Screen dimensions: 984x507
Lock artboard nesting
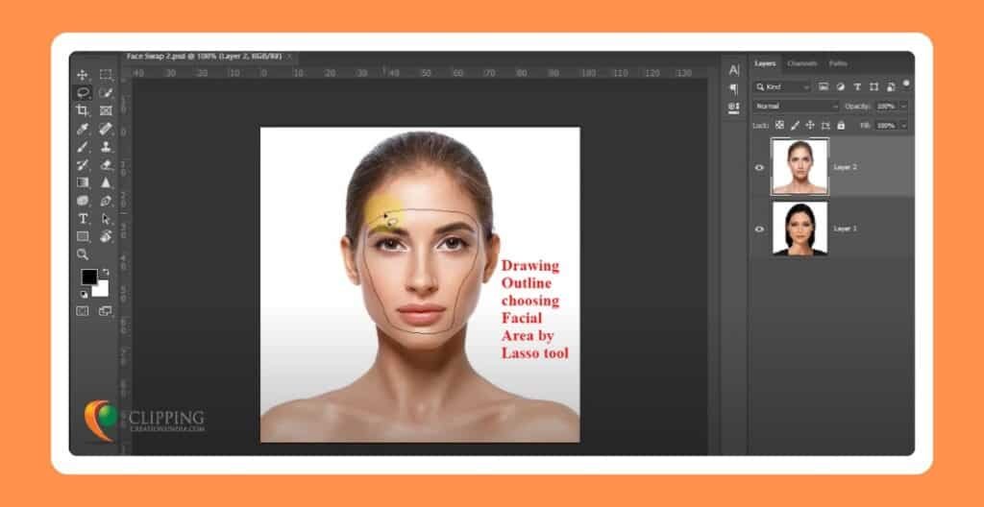coord(825,125)
